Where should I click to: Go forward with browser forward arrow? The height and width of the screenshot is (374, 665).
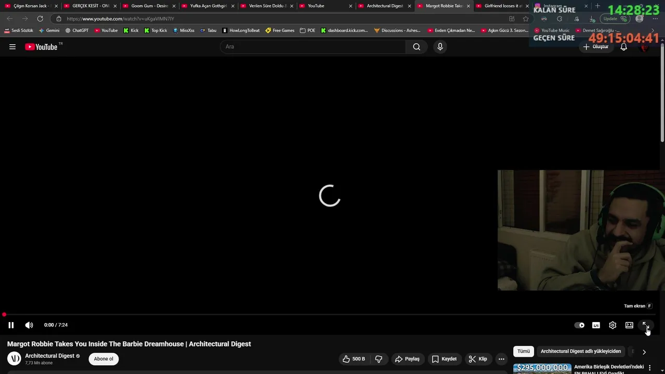[x=25, y=19]
